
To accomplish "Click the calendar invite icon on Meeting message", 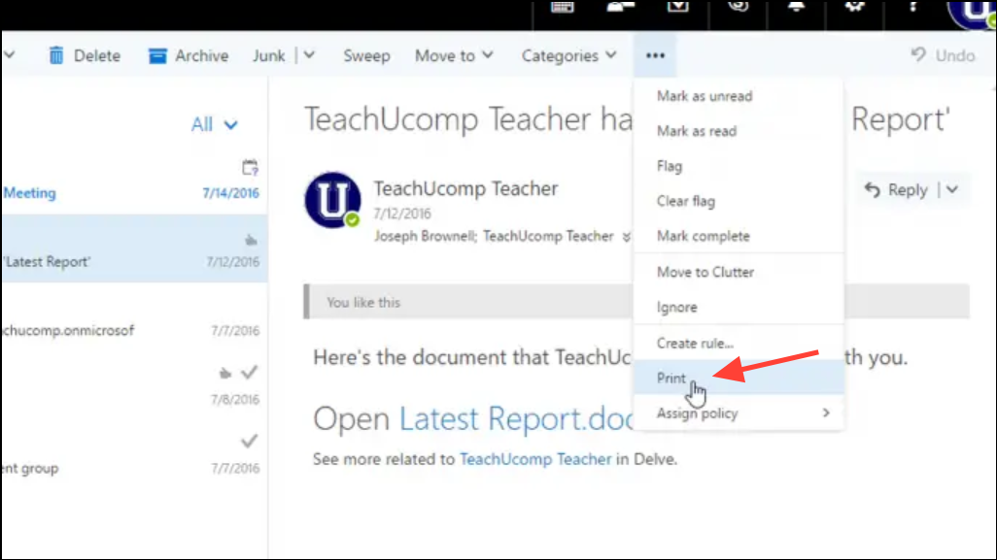I will pos(250,168).
